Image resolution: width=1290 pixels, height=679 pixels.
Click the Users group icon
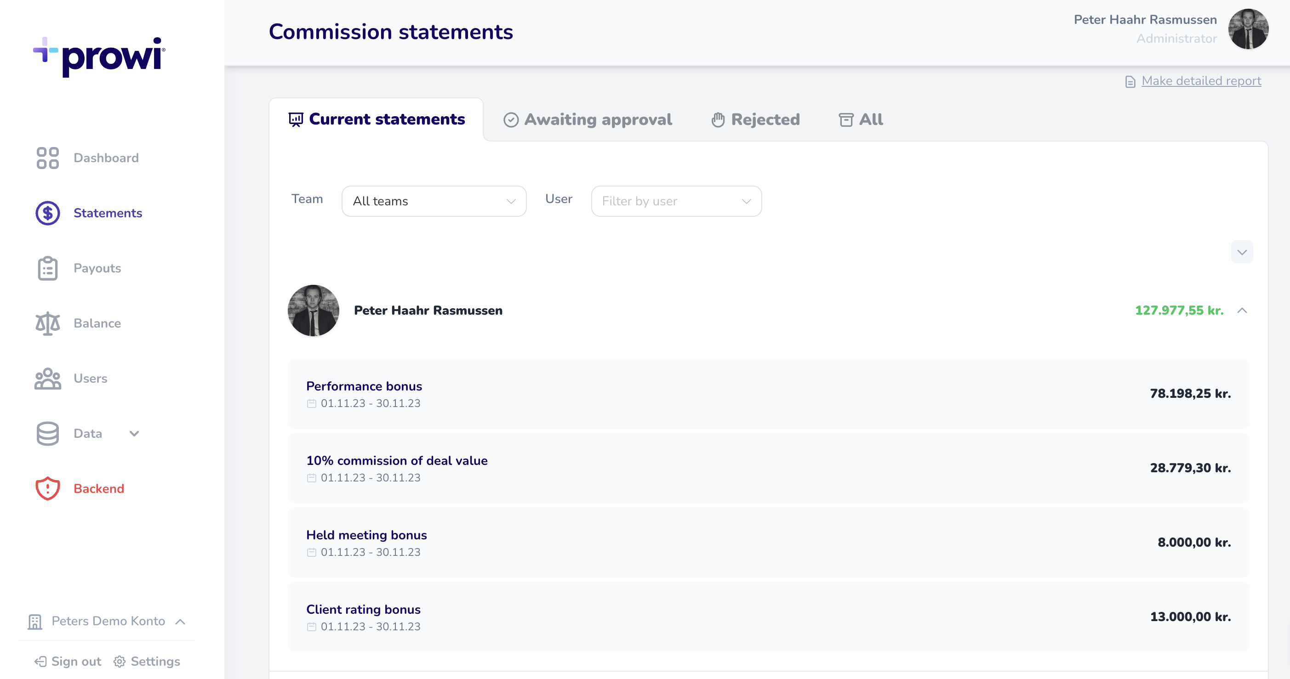pos(47,378)
